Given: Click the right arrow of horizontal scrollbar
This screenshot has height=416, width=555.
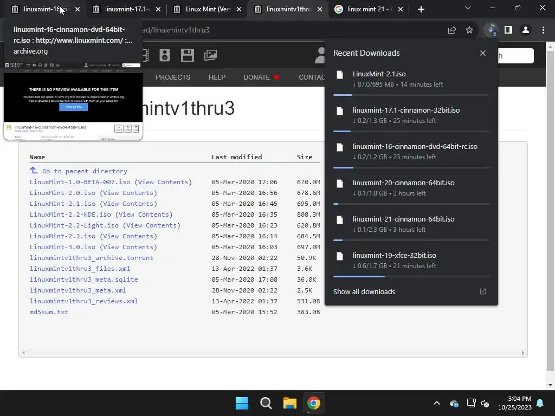Looking at the screenshot, I should coord(522,353).
